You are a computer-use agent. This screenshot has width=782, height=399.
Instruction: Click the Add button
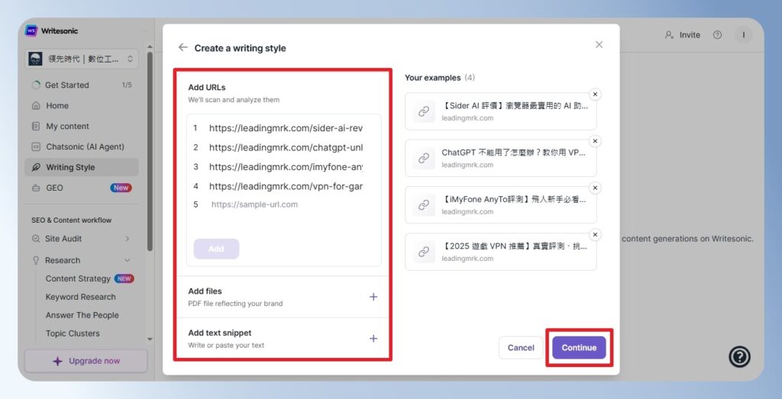click(x=216, y=249)
